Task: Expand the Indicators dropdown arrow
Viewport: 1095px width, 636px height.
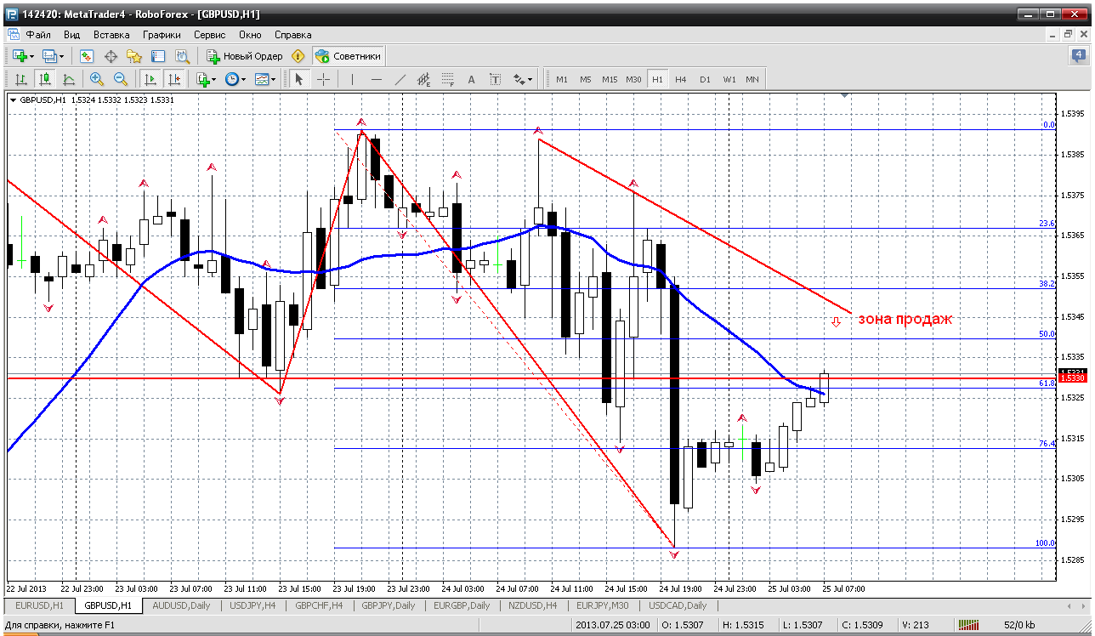Action: click(213, 79)
